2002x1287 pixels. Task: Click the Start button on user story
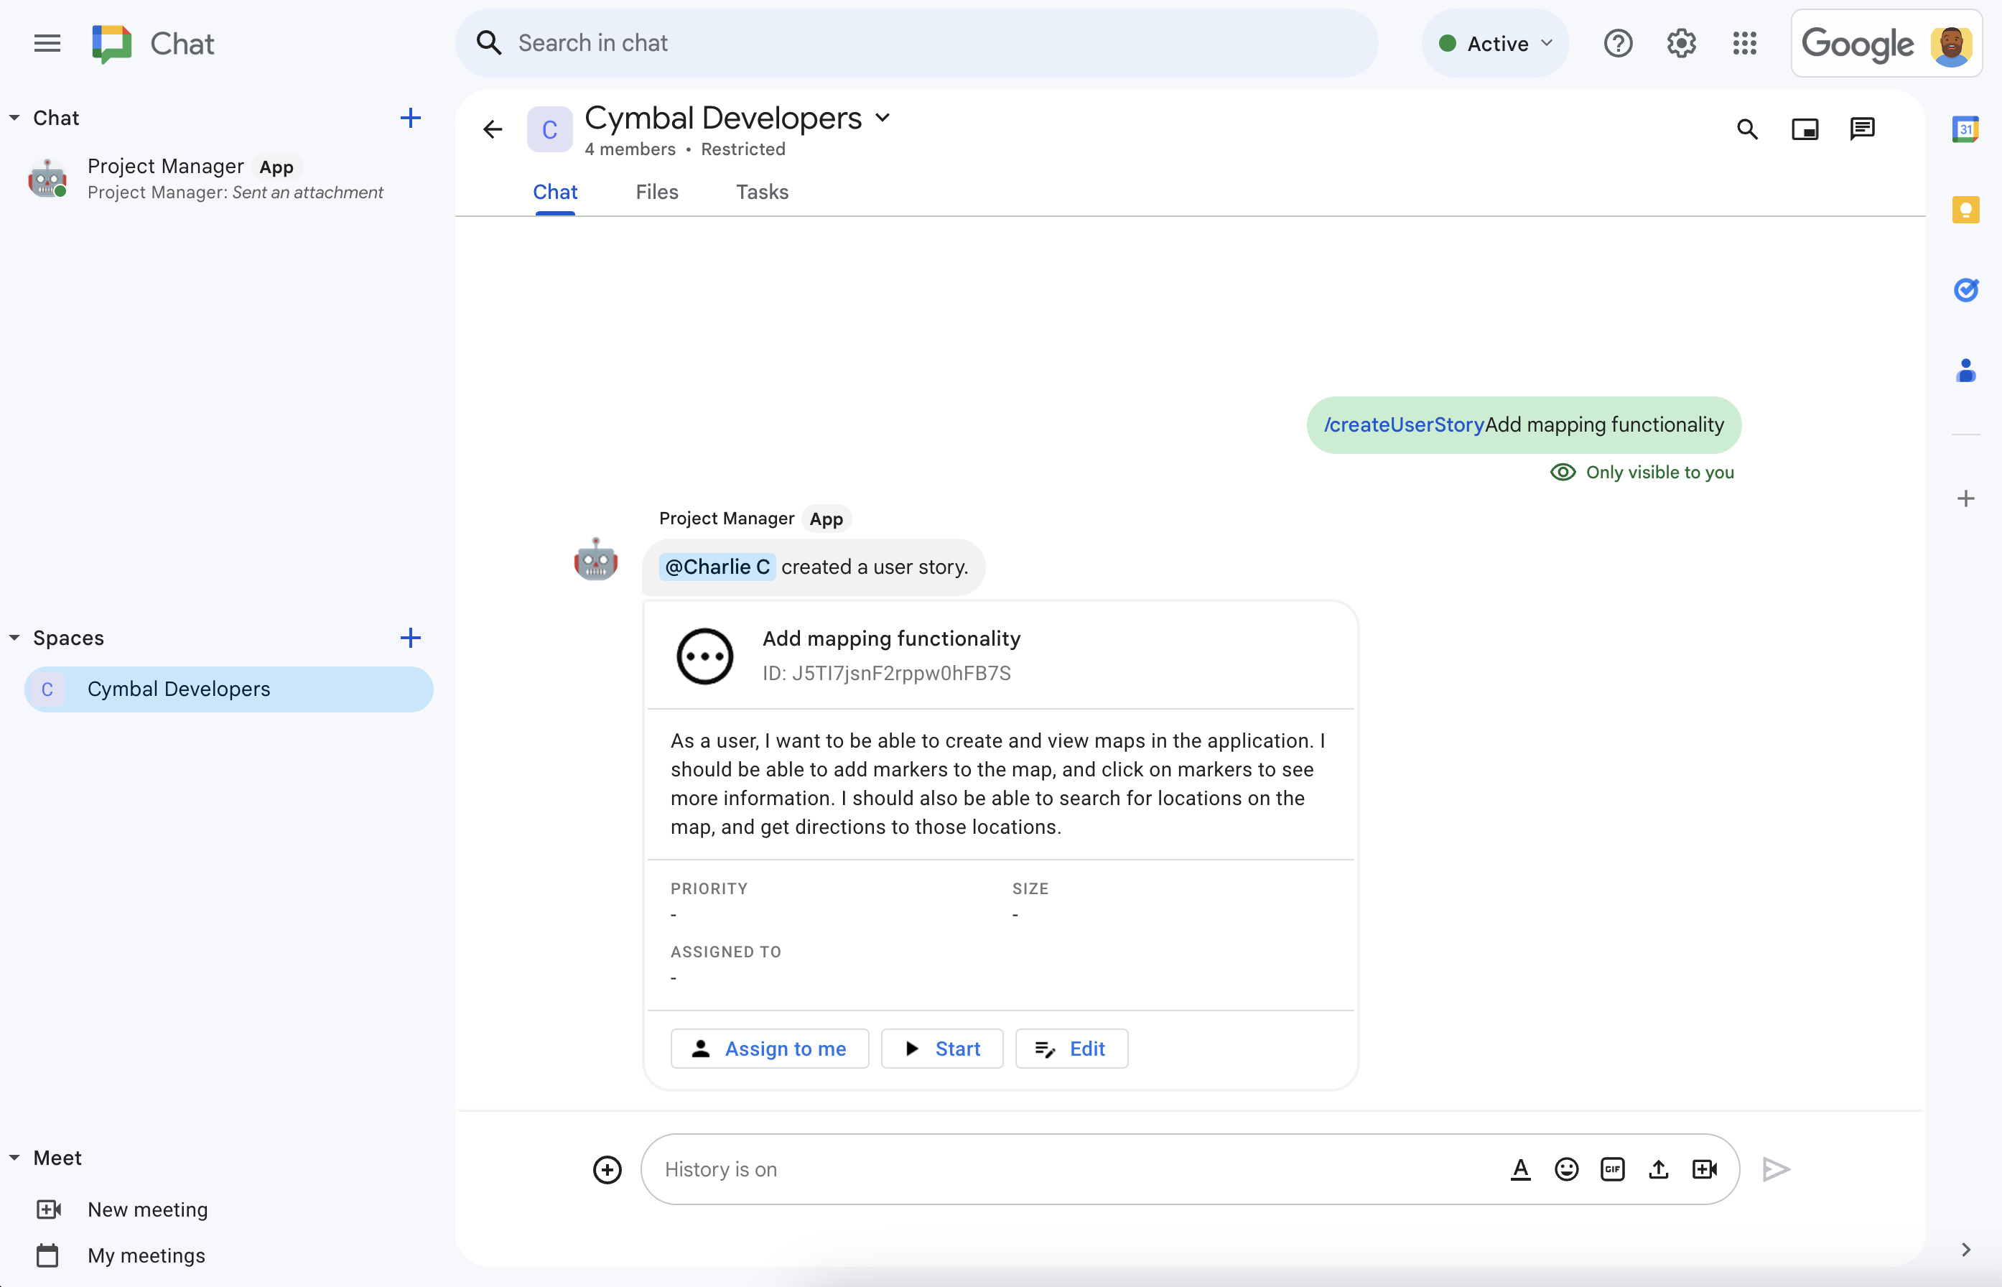[x=941, y=1048]
